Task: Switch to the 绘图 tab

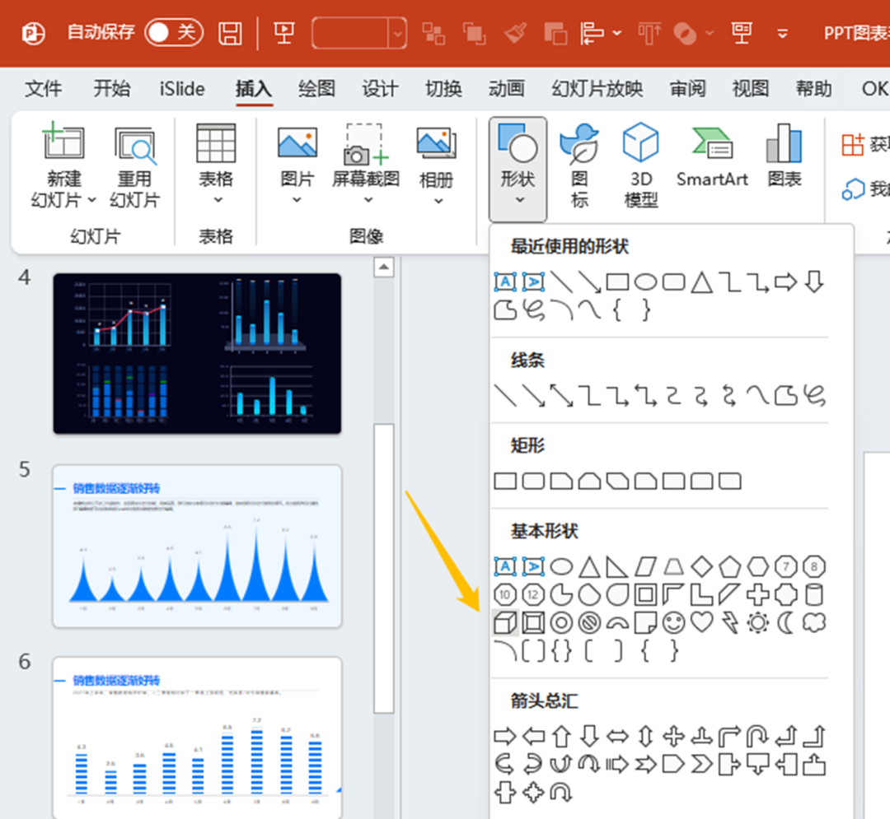Action: (316, 88)
